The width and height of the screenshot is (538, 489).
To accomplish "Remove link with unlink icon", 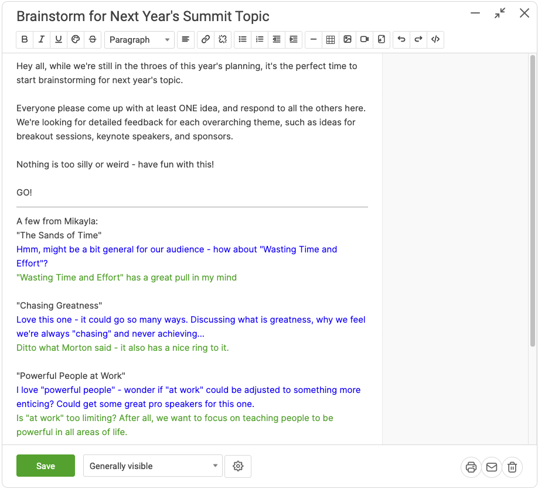I will click(x=223, y=40).
